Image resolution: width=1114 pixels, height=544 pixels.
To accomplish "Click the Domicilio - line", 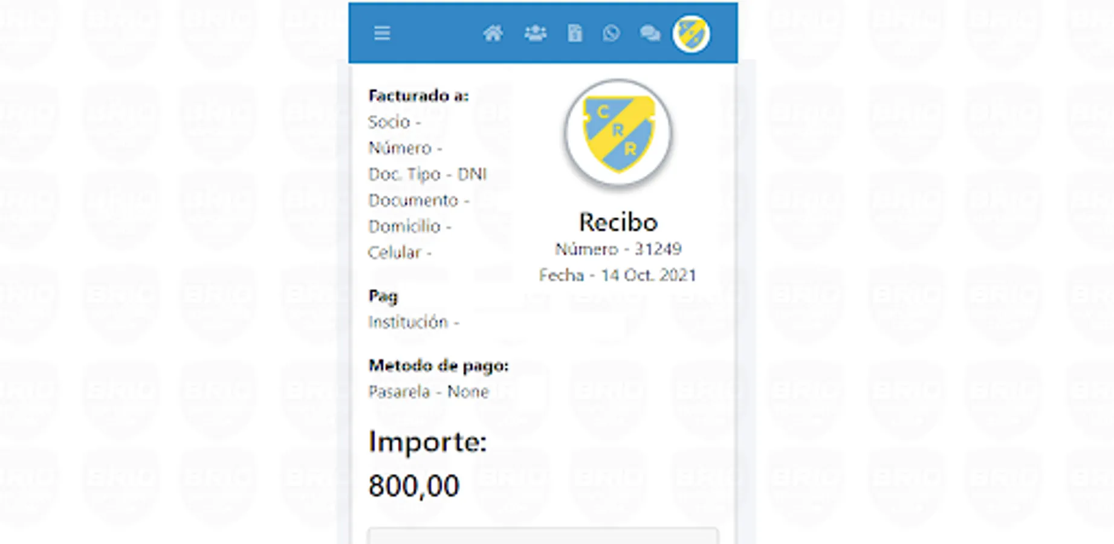I will point(410,227).
